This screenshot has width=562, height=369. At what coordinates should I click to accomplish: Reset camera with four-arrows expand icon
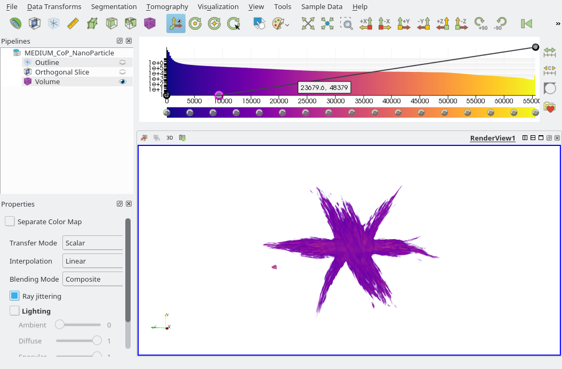click(308, 23)
